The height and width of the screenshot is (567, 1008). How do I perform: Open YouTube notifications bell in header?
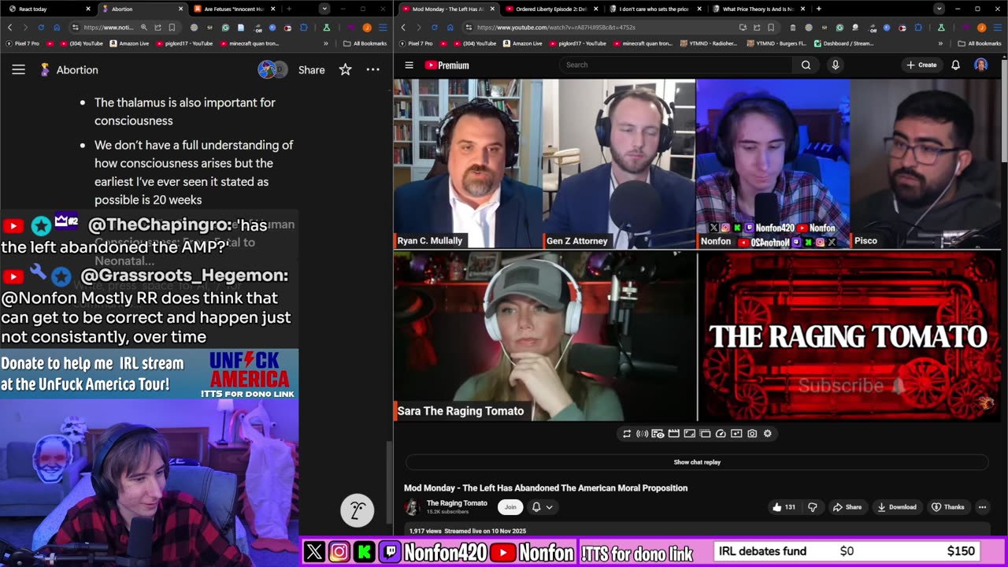[955, 65]
